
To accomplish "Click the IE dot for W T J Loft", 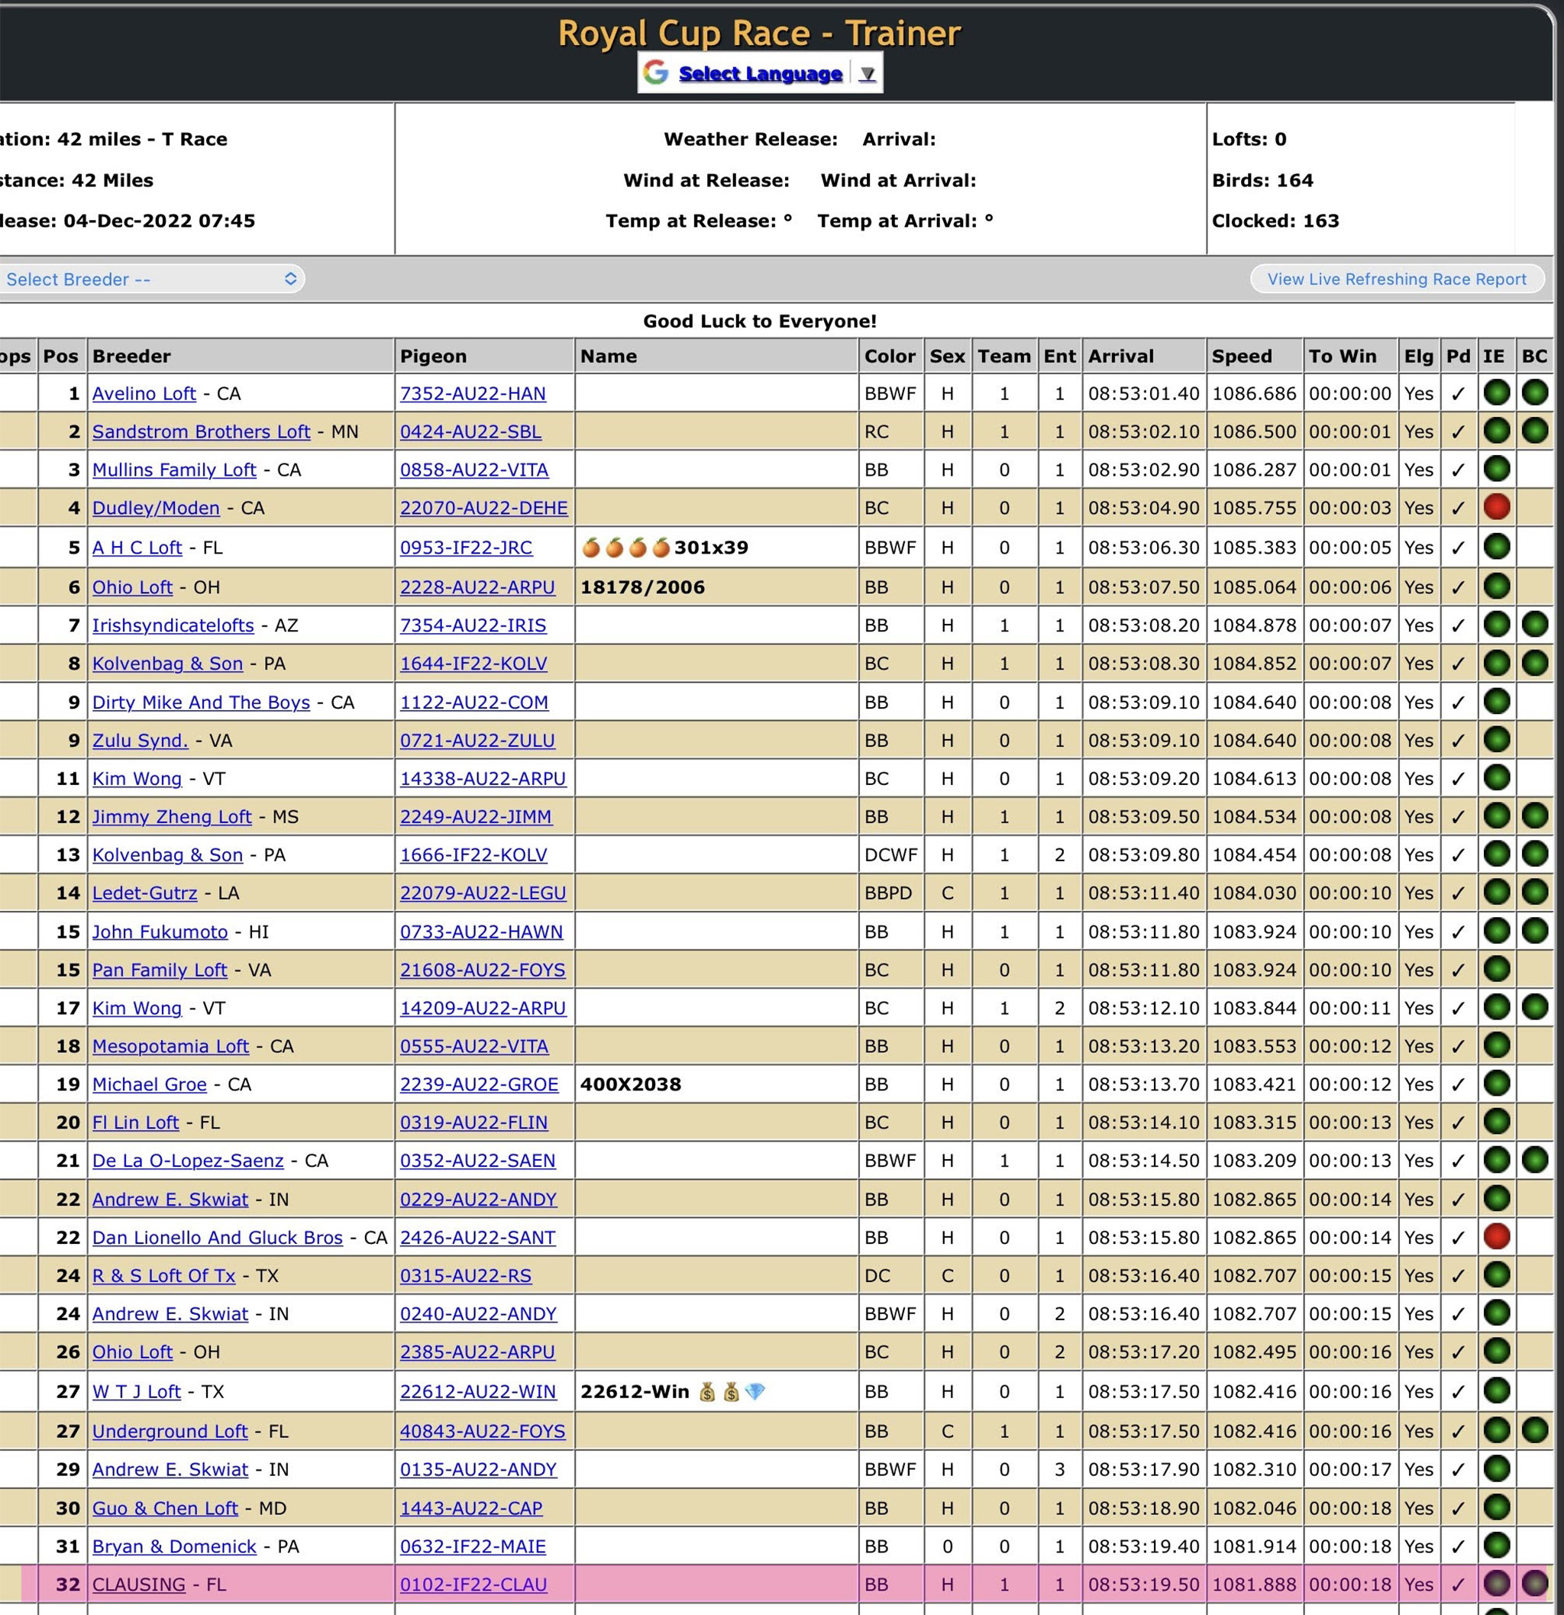I will (x=1497, y=1390).
